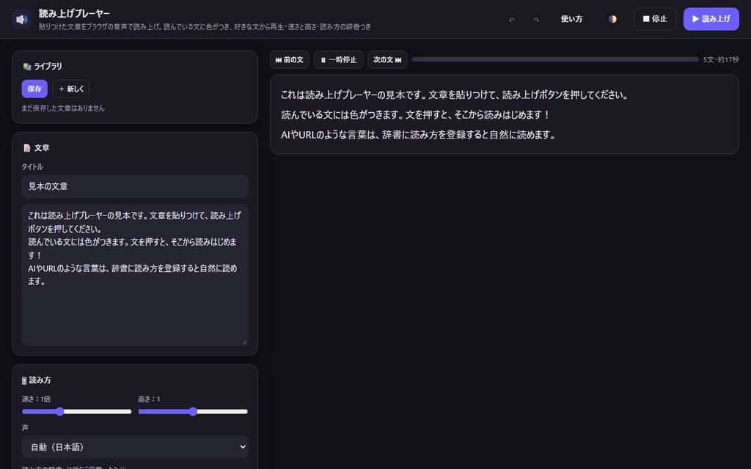Click the sentence 読んでいる文には色がつきます。
Viewport: 751px width, 469px height.
pyautogui.click(x=342, y=115)
